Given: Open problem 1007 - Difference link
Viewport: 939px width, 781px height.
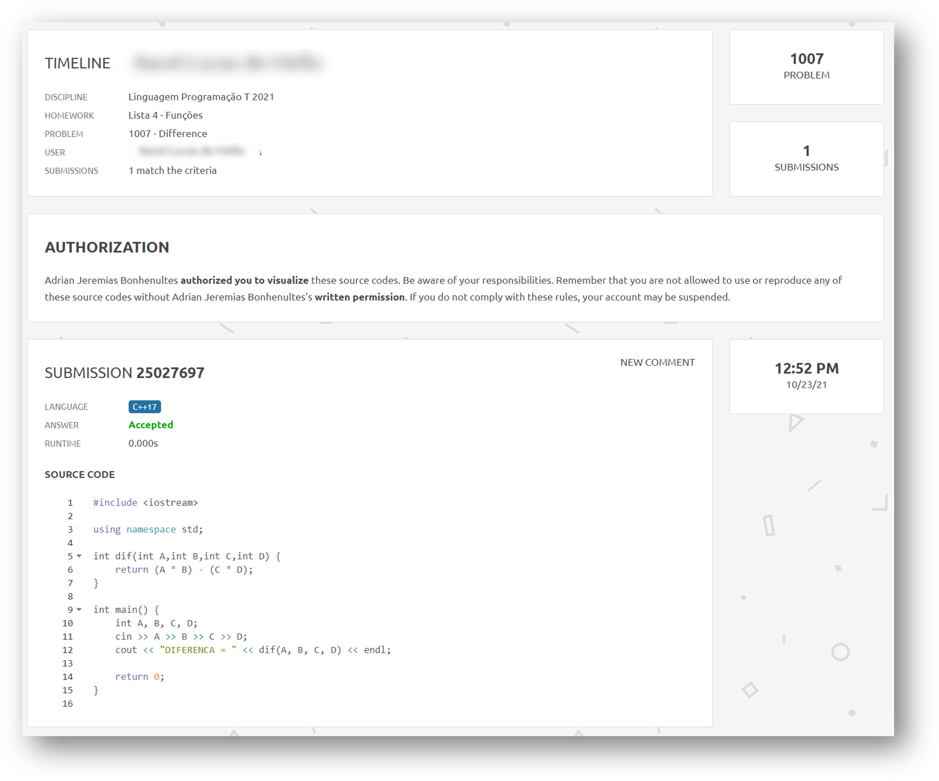Looking at the screenshot, I should [x=167, y=134].
